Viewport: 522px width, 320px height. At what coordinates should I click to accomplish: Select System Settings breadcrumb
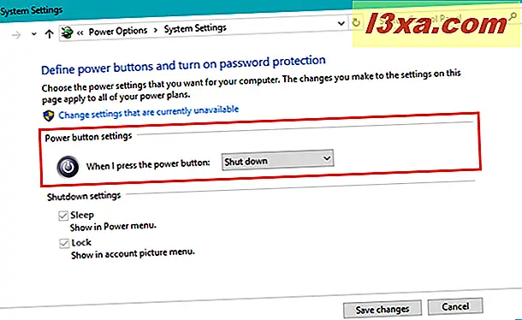pos(195,28)
